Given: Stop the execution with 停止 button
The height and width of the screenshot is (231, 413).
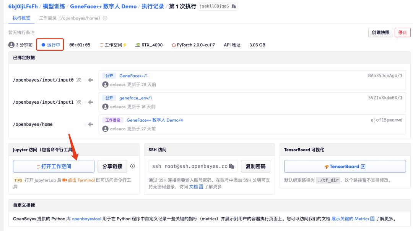Looking at the screenshot, I should [402, 32].
